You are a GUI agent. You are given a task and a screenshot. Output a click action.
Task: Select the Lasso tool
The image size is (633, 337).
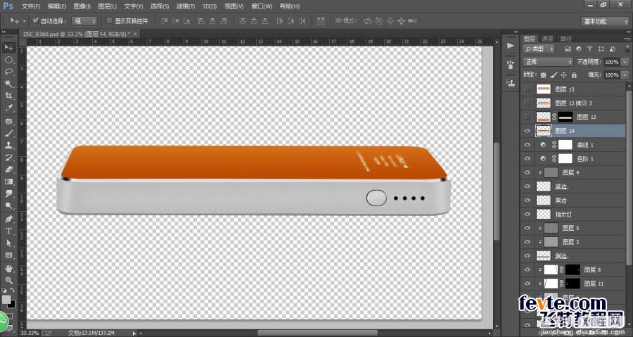9,72
